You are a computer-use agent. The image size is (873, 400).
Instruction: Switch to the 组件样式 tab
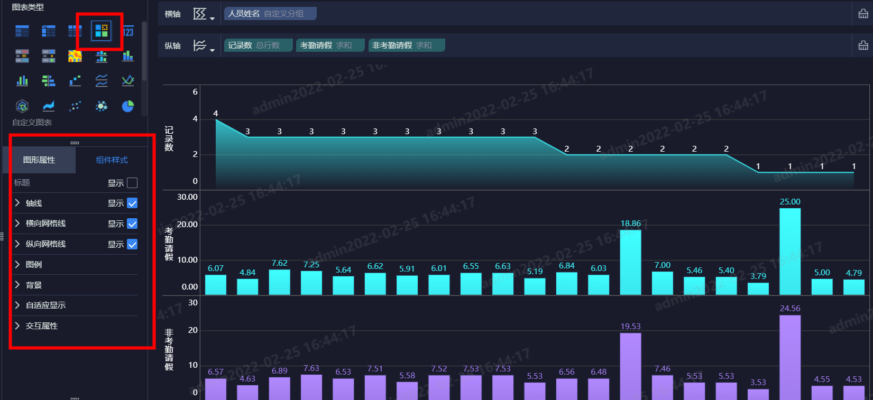click(112, 160)
